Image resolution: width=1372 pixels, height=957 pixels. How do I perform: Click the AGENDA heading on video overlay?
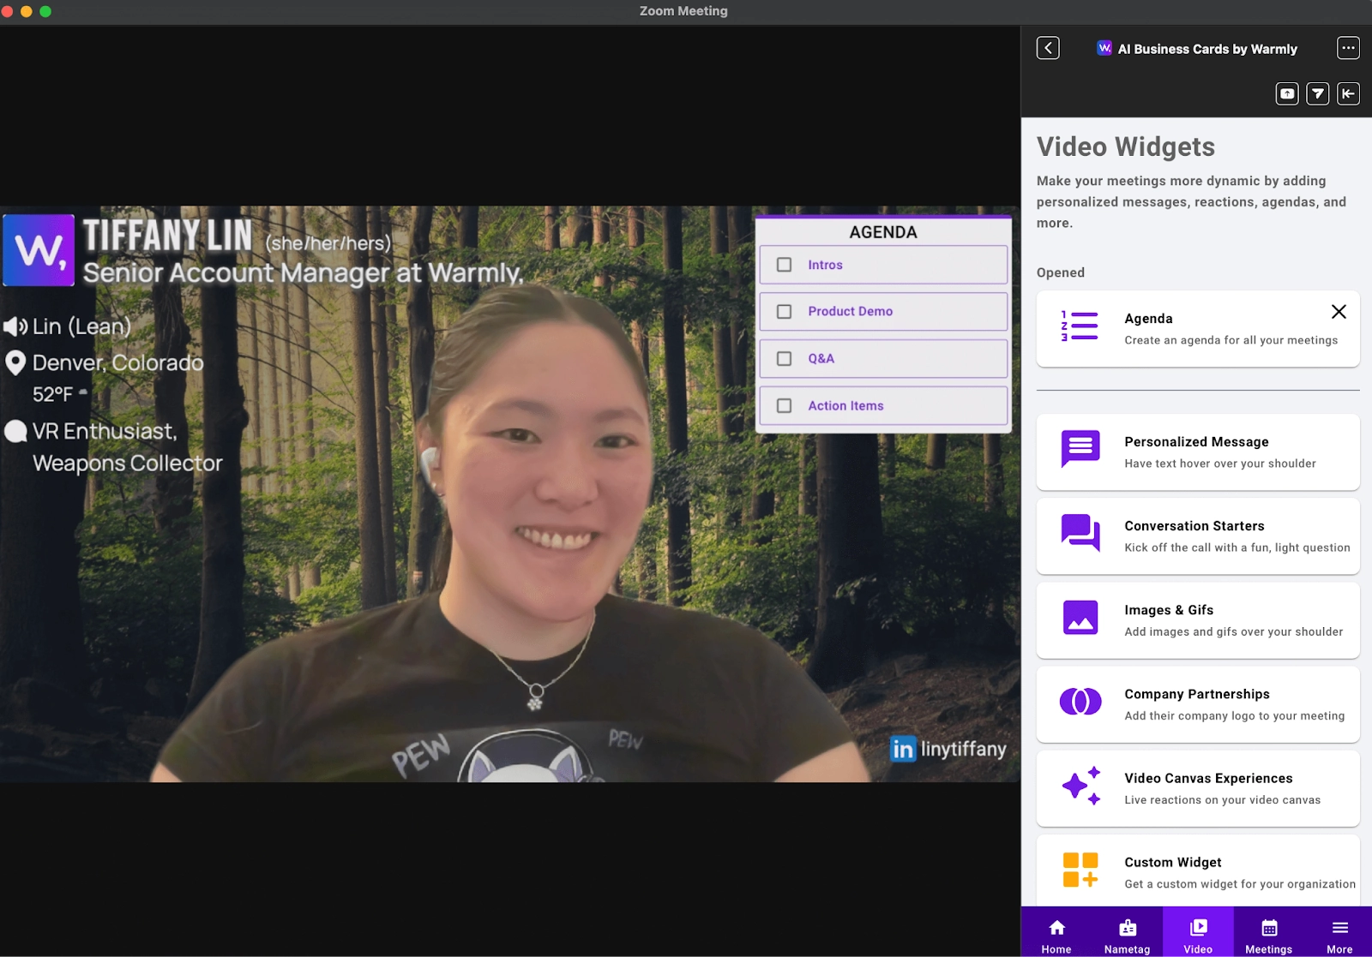[883, 232]
